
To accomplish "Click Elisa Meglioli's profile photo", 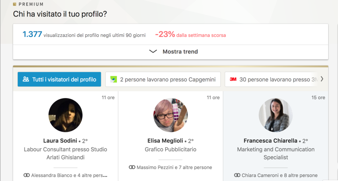I will pos(170,115).
